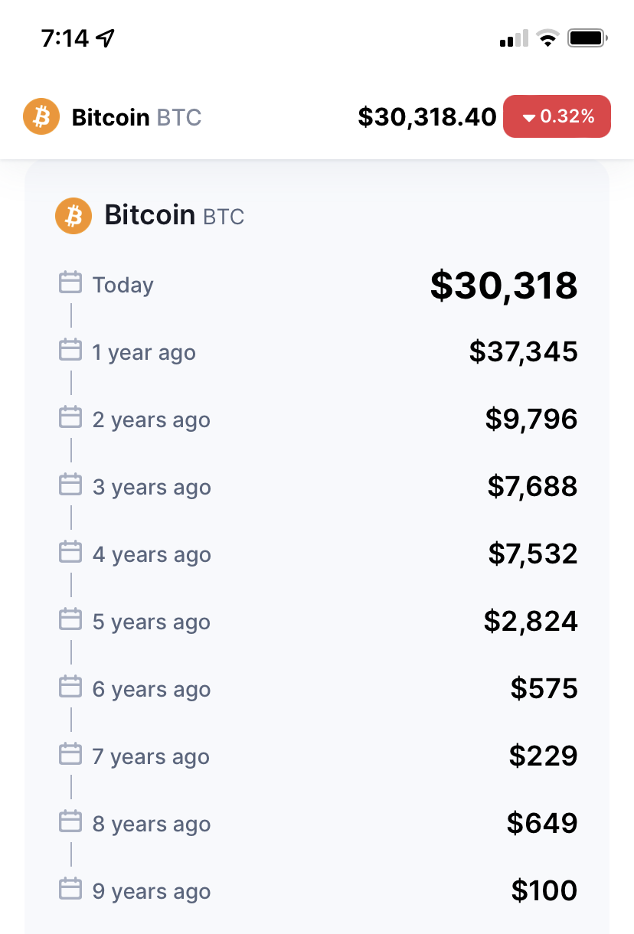Image resolution: width=634 pixels, height=934 pixels.
Task: Select the 6 years ago label
Action: 152,690
